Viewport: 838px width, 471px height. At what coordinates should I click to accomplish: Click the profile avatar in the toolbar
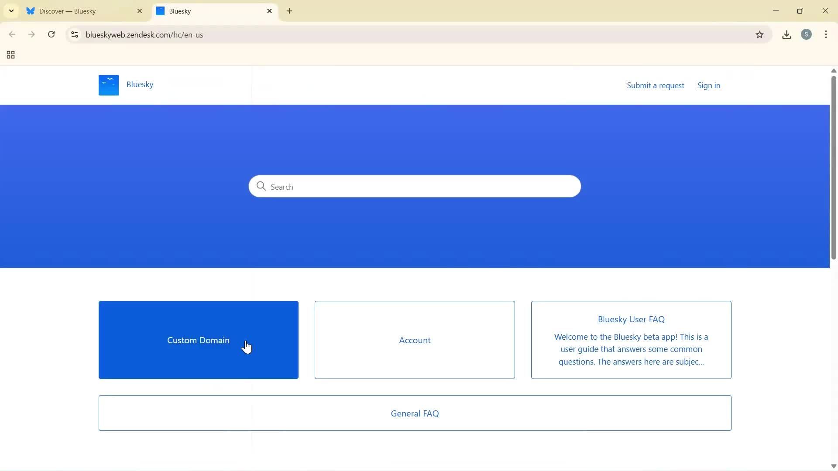click(x=807, y=34)
